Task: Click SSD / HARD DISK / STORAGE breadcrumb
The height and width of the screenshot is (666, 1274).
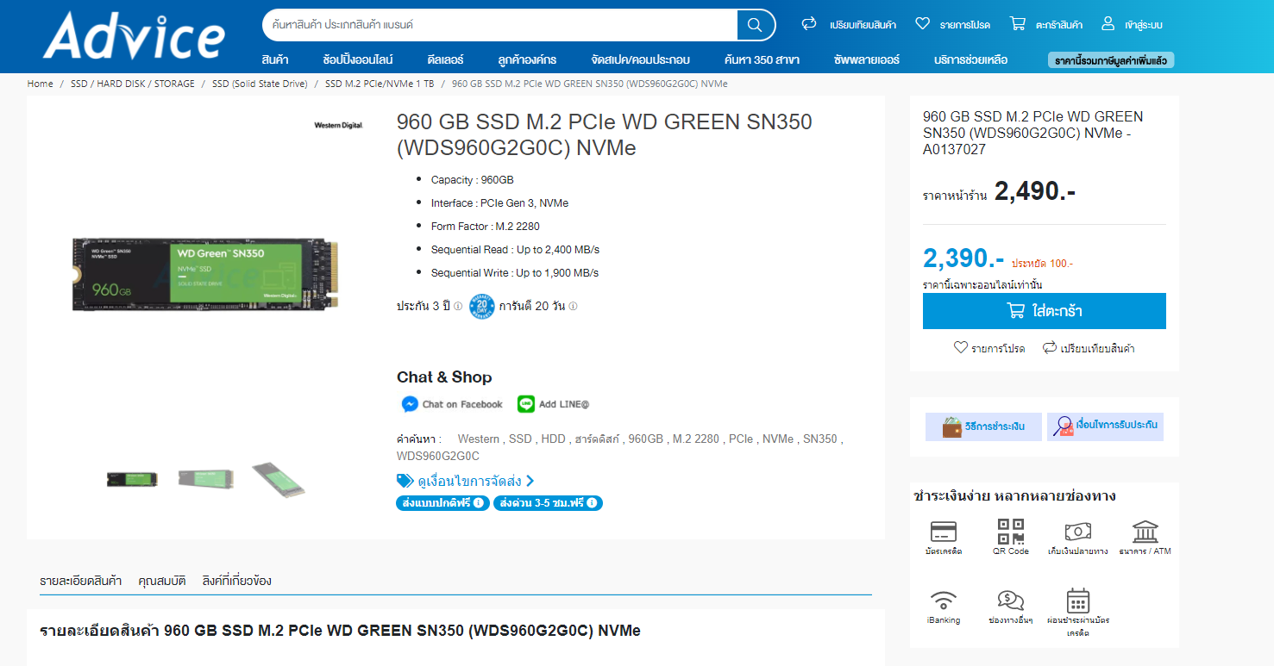Action: coord(133,84)
